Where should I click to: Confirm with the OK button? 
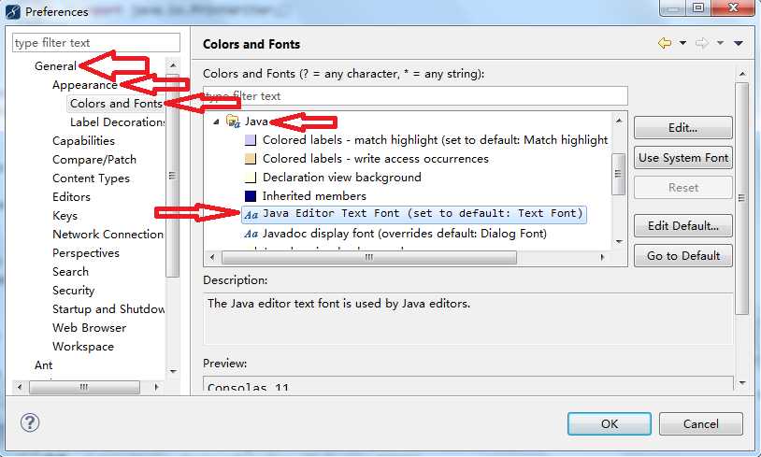(x=610, y=424)
